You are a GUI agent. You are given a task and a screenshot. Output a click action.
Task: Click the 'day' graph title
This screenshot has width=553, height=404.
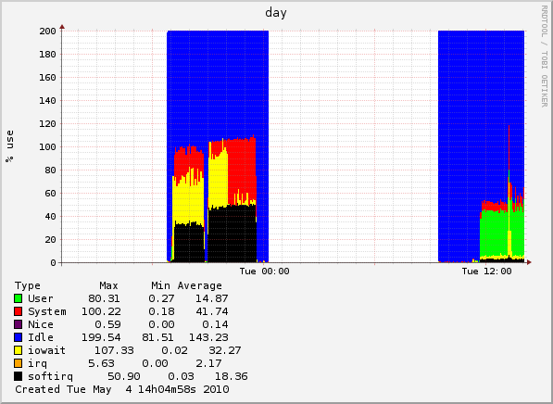(x=276, y=13)
